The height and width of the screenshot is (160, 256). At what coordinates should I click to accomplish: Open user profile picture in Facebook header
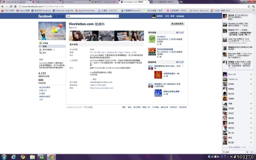154,16
